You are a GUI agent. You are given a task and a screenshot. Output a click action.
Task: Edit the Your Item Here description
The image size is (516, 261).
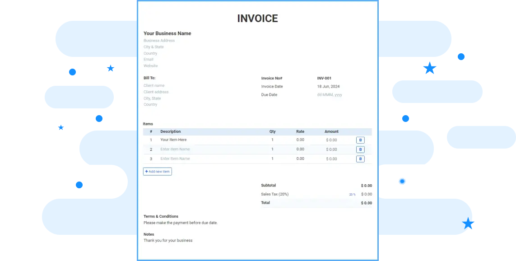coord(174,140)
